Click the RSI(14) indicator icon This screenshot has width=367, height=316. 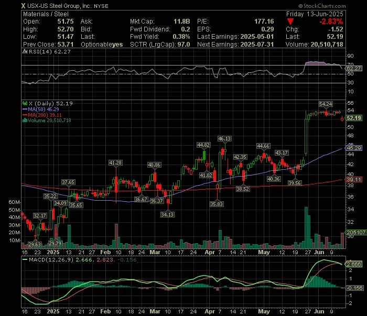[x=25, y=51]
